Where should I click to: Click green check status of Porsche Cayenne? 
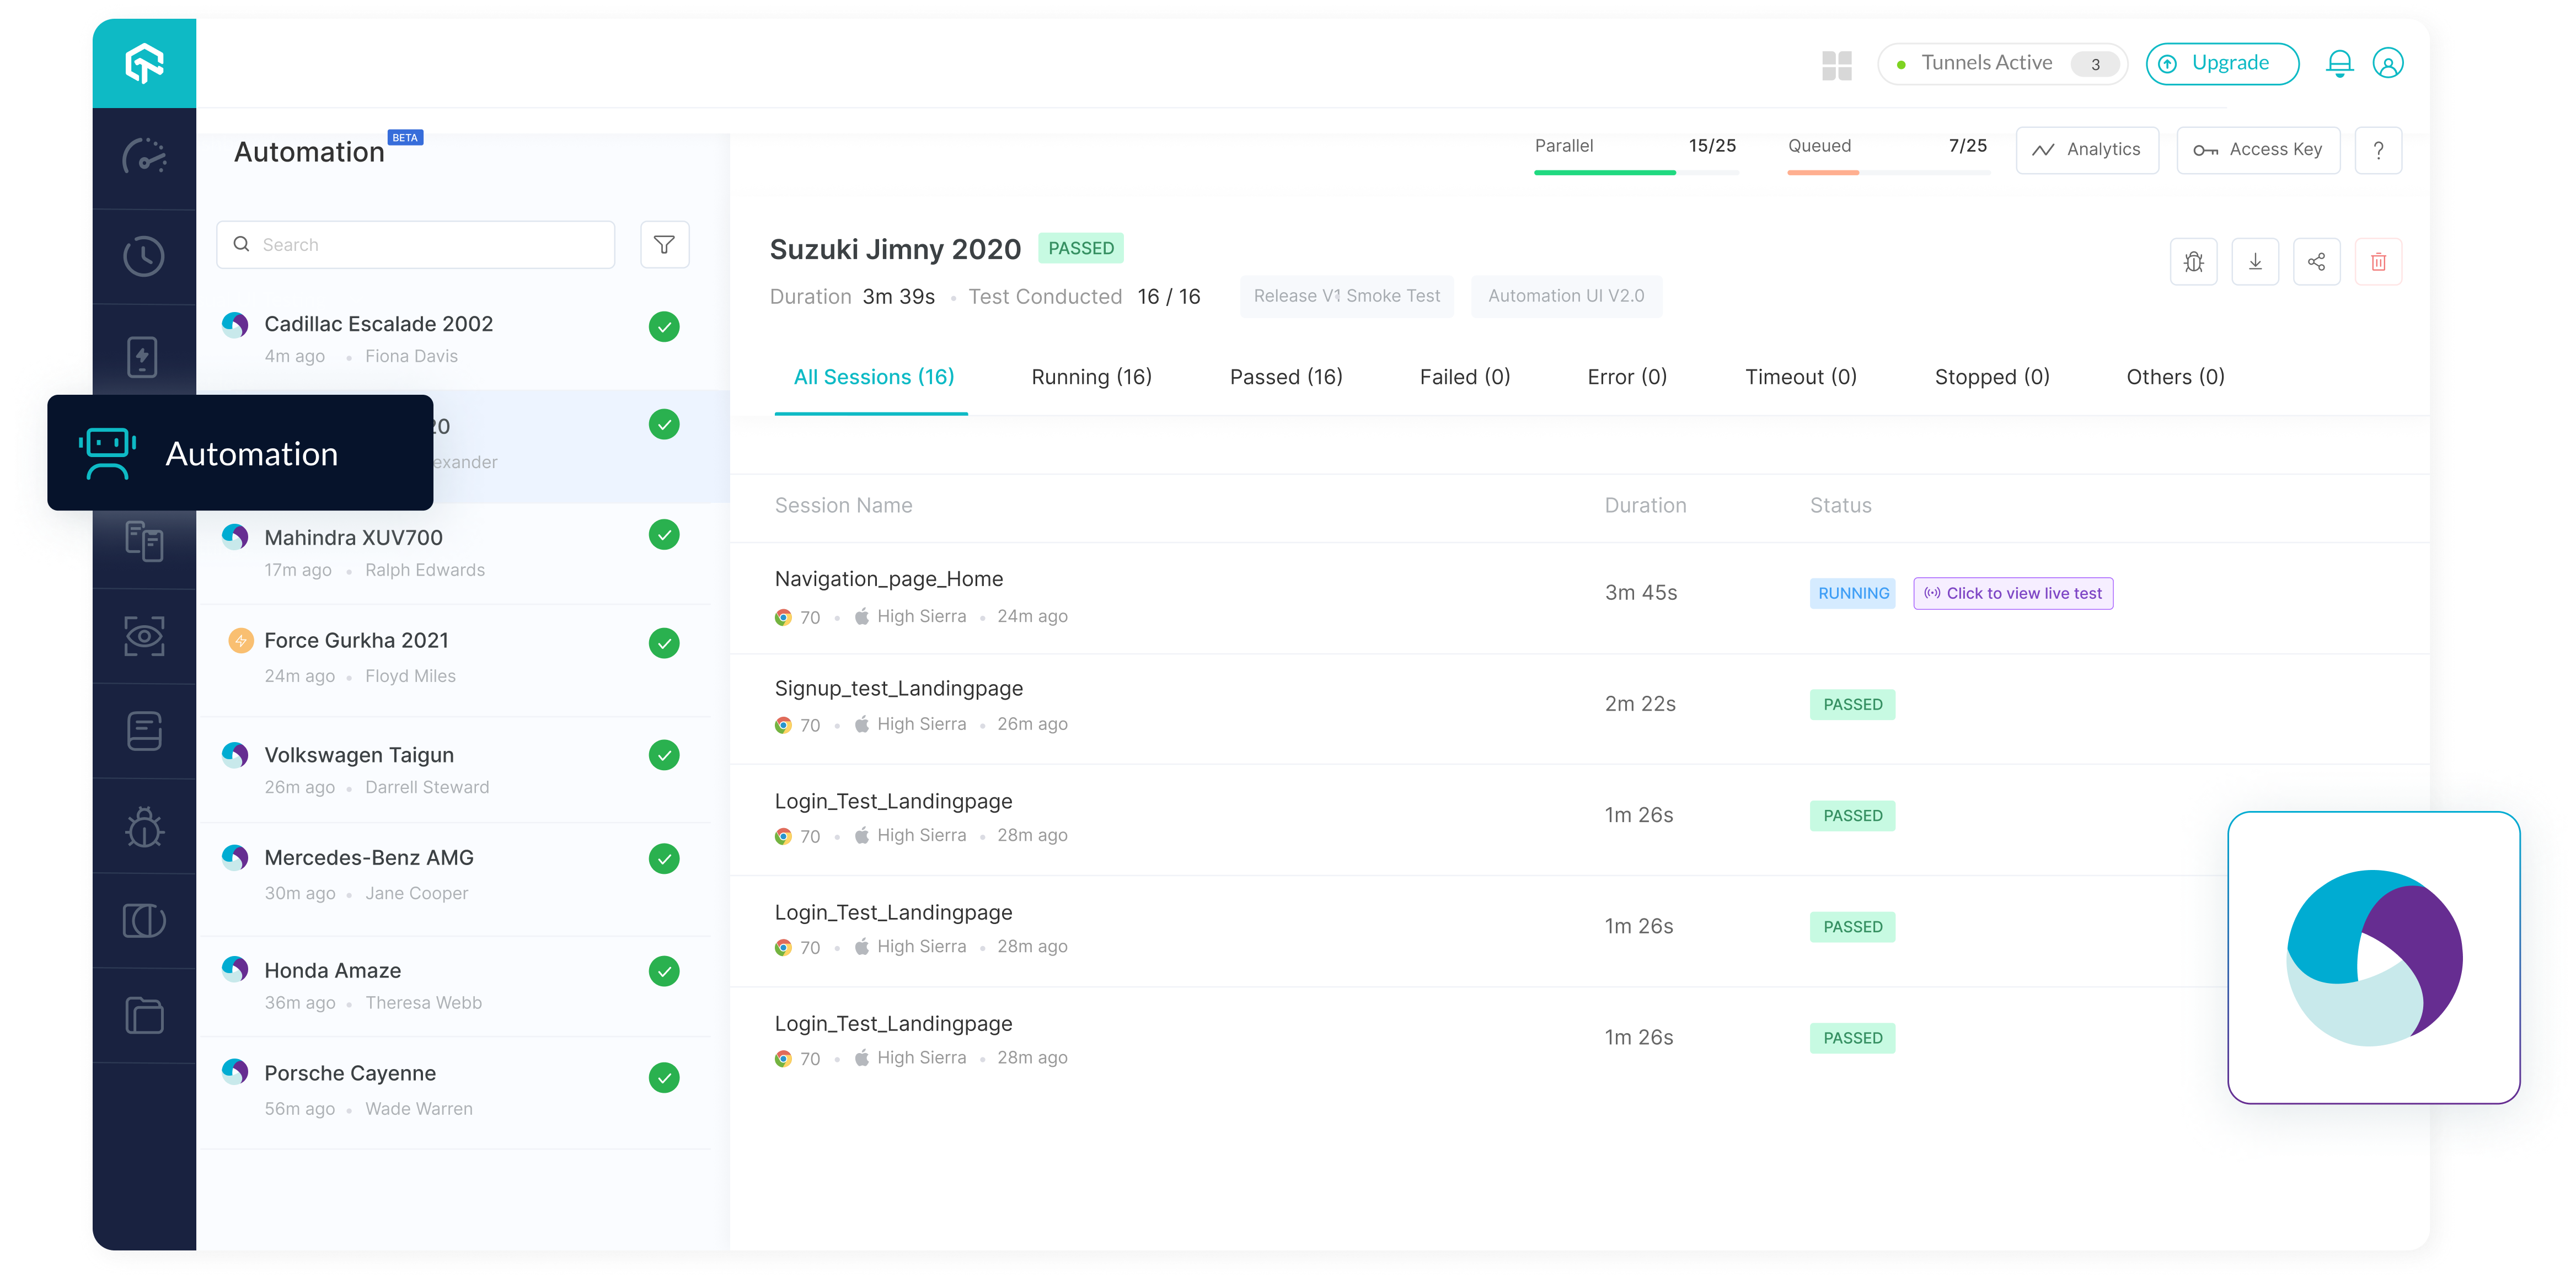pos(664,1077)
